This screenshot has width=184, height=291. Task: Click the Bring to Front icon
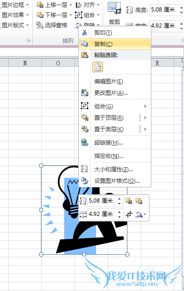tap(85, 117)
